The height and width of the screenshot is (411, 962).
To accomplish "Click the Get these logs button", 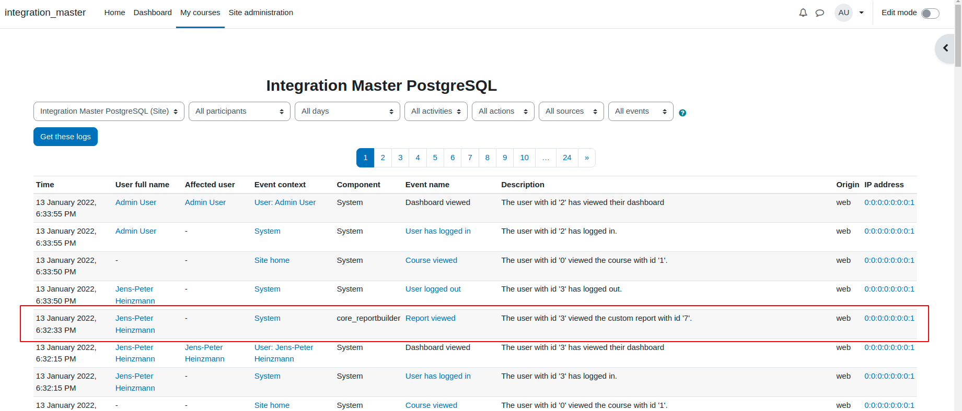I will (x=65, y=137).
